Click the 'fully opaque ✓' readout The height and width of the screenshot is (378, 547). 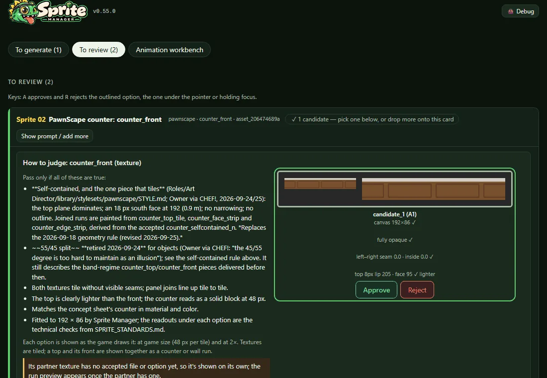(394, 240)
